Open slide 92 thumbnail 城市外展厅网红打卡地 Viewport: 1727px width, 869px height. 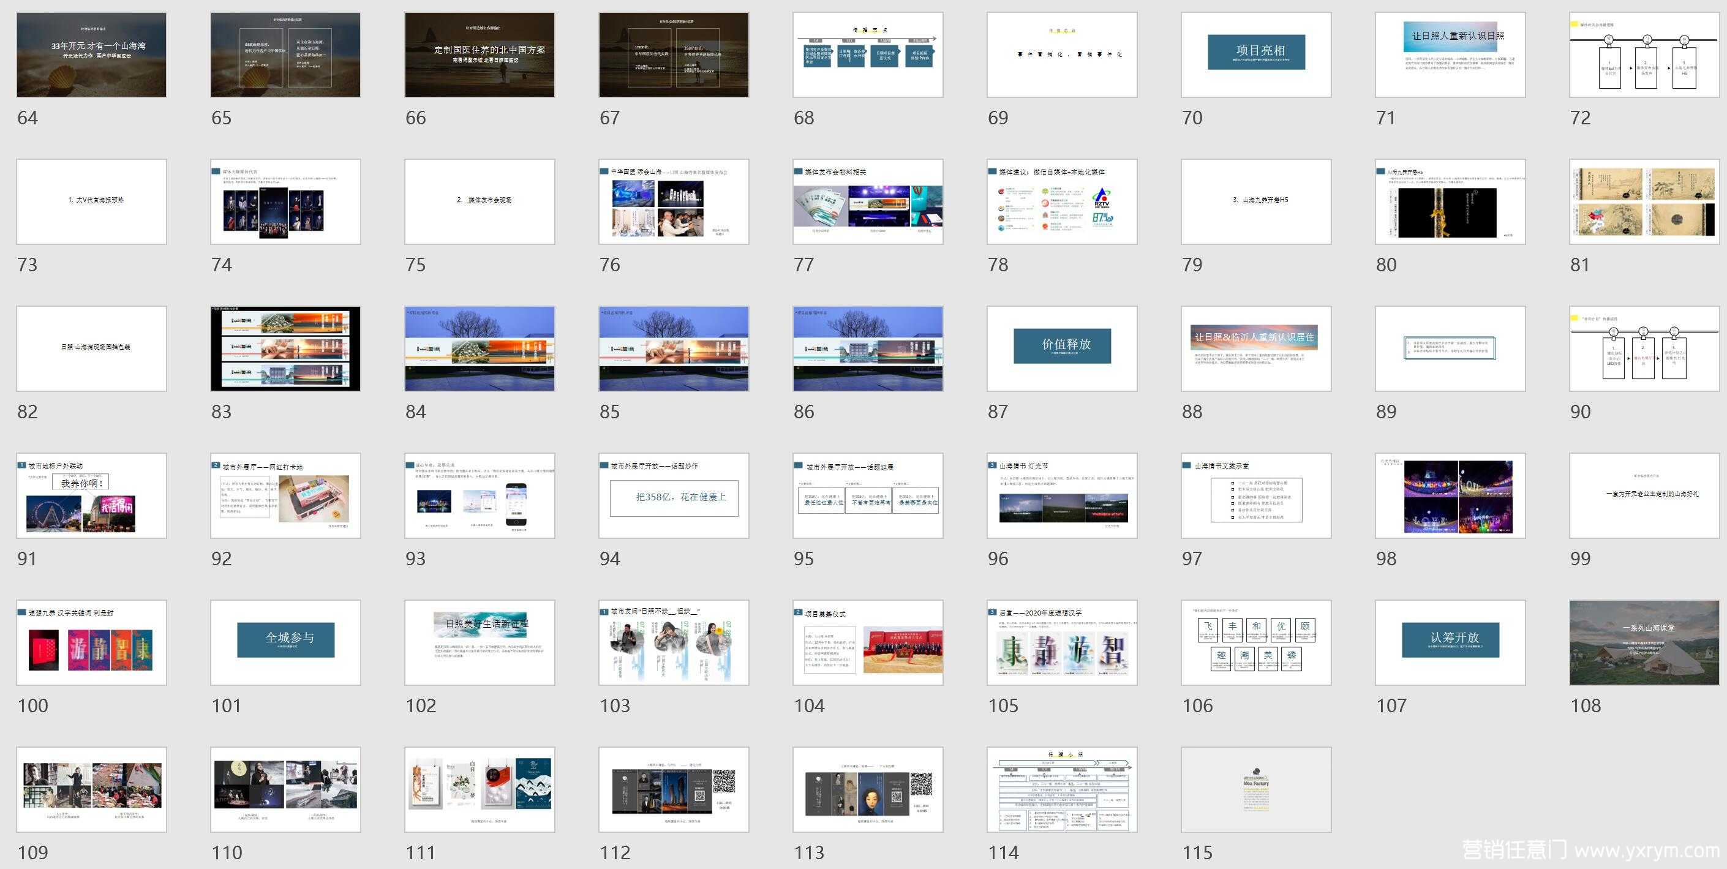pos(285,495)
